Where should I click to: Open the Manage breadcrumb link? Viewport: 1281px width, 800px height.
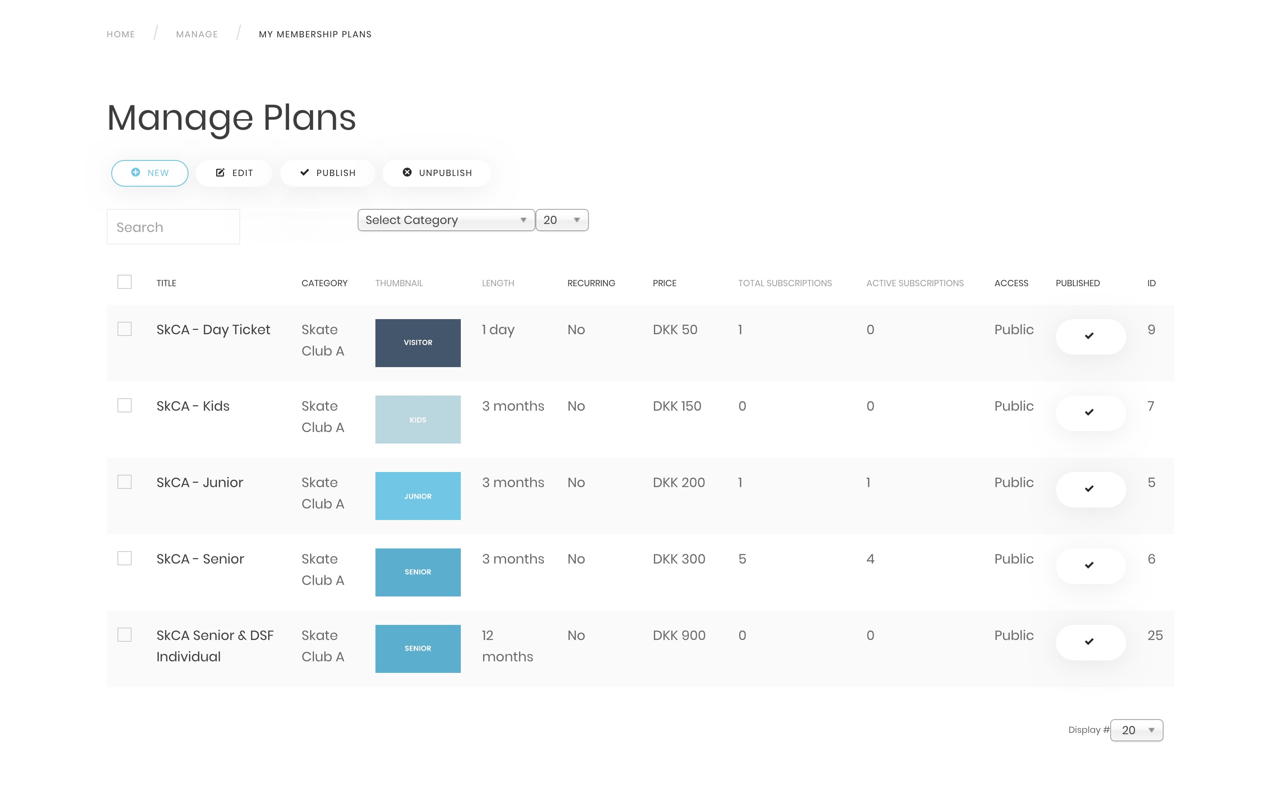[197, 34]
